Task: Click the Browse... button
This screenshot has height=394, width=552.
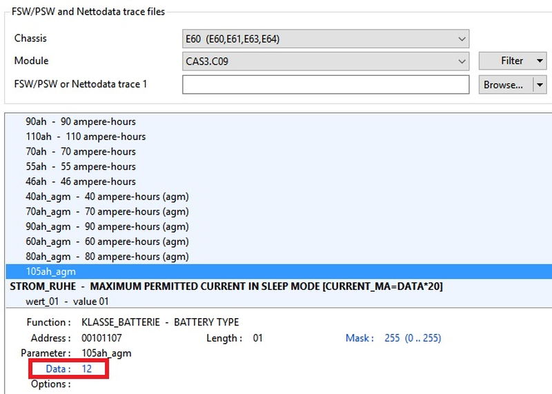Action: tap(503, 85)
